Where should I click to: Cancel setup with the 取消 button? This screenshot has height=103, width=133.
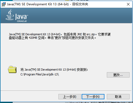(118, 97)
